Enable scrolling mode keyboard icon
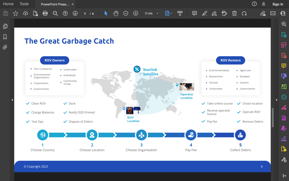Image resolution: width=289 pixels, height=181 pixels. 180,13
